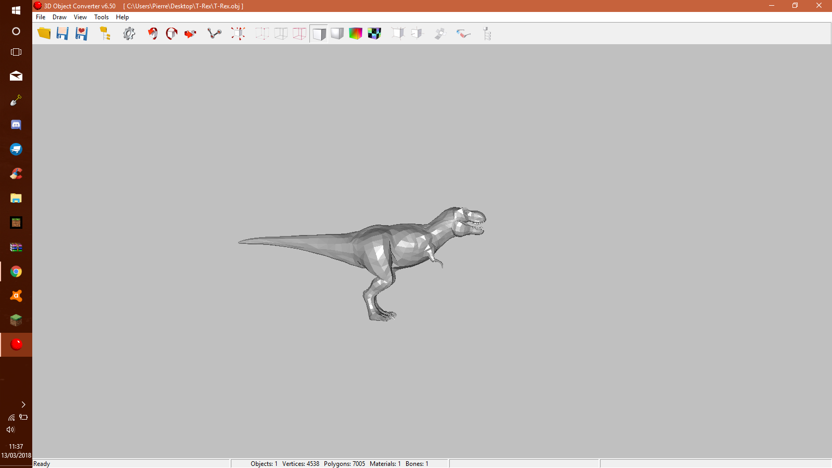Click the cube with axis lines icon
The width and height of the screenshot is (832, 468).
[x=417, y=34]
